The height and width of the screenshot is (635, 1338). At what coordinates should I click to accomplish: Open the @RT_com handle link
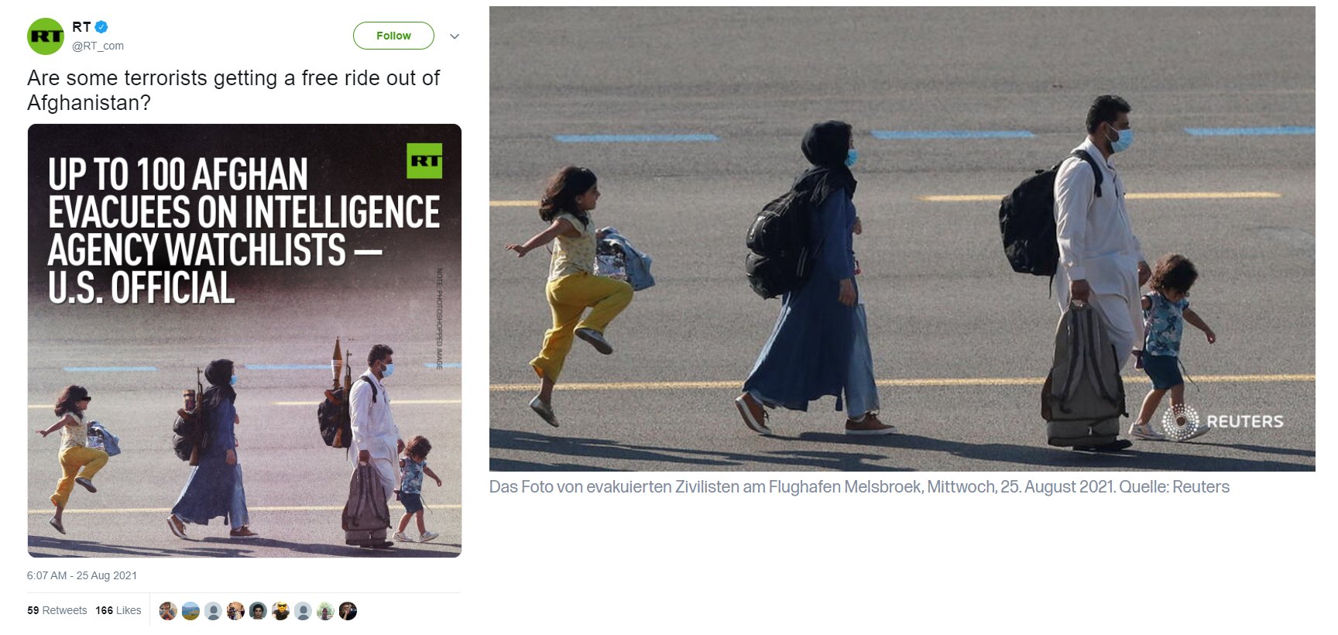98,46
